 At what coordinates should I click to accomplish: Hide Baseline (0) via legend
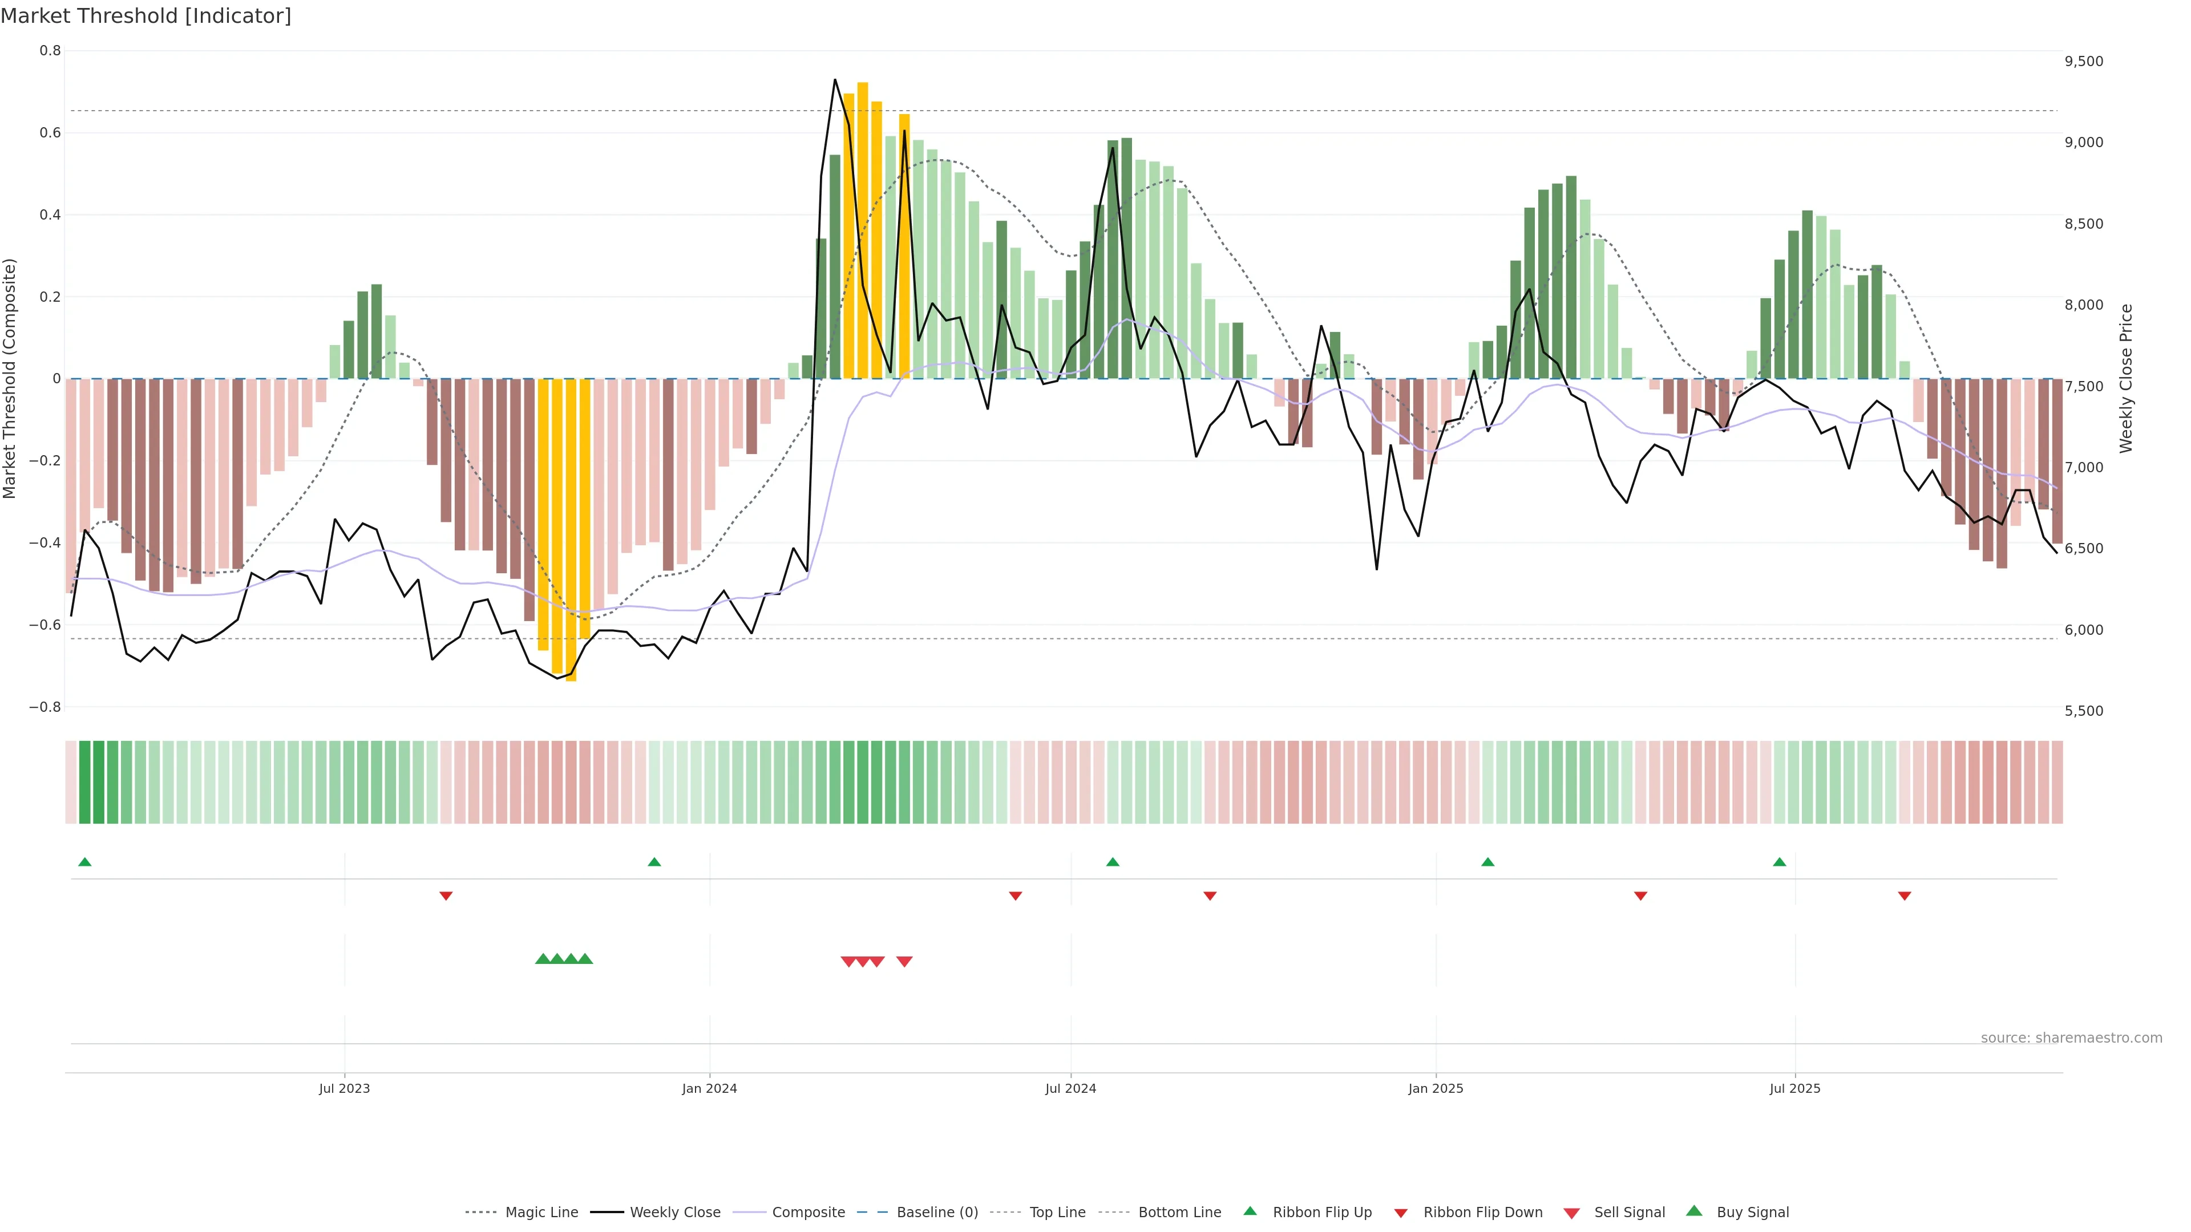937,1213
